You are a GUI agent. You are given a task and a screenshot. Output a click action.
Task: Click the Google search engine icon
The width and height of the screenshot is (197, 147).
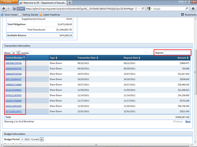pyautogui.click(x=149, y=9)
